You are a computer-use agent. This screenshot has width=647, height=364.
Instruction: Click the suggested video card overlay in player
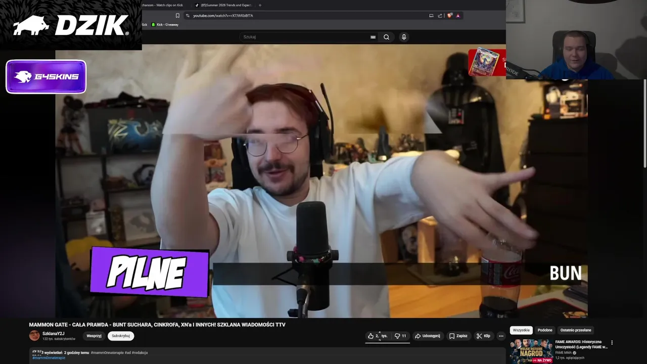[487, 62]
